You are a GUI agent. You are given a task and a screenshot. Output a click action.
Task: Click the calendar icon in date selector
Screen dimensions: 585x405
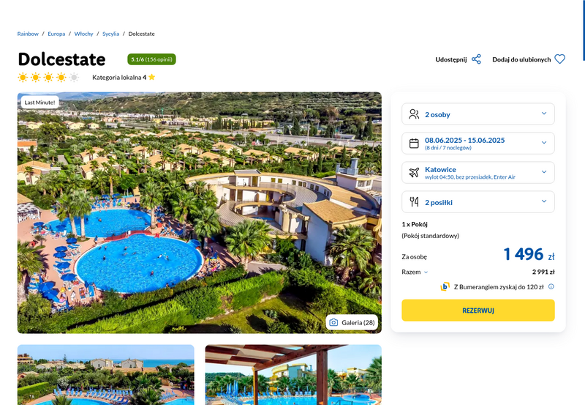[414, 143]
